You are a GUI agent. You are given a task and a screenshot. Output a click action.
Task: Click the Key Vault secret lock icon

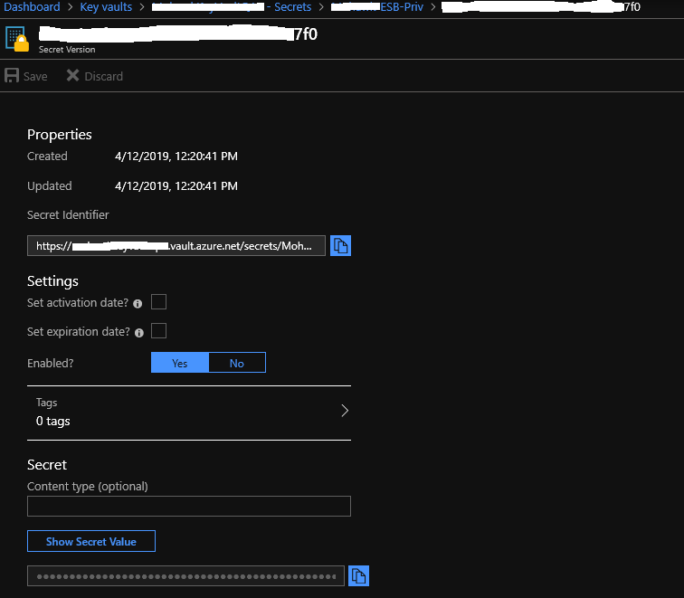[17, 39]
